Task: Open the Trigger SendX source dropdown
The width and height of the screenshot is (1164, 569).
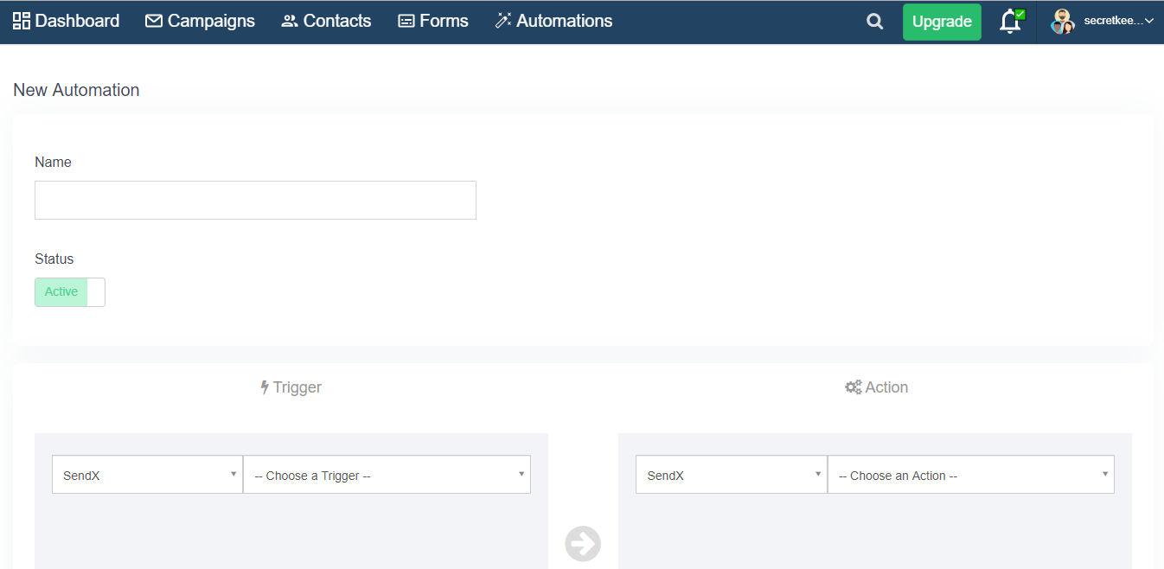Action: point(147,475)
